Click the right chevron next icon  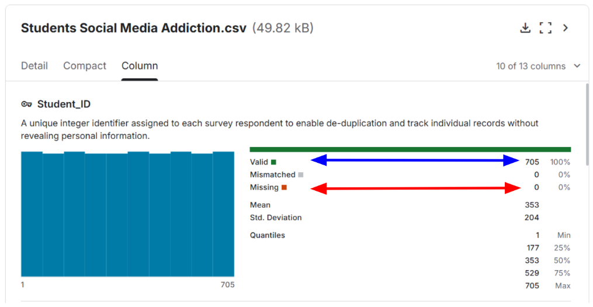tap(566, 28)
